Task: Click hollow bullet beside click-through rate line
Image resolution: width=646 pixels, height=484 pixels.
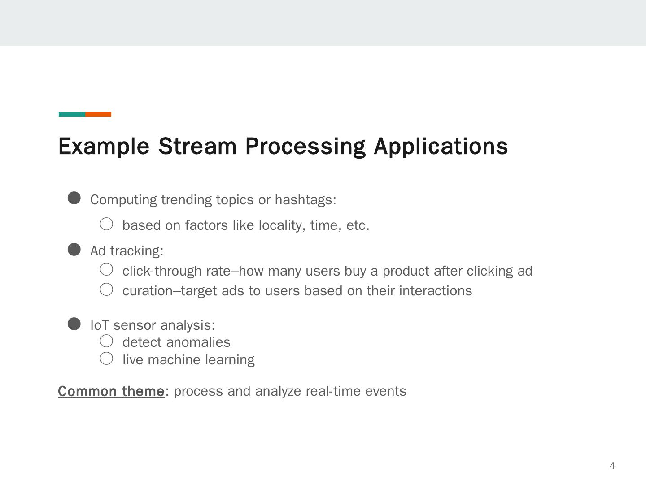Action: click(106, 269)
